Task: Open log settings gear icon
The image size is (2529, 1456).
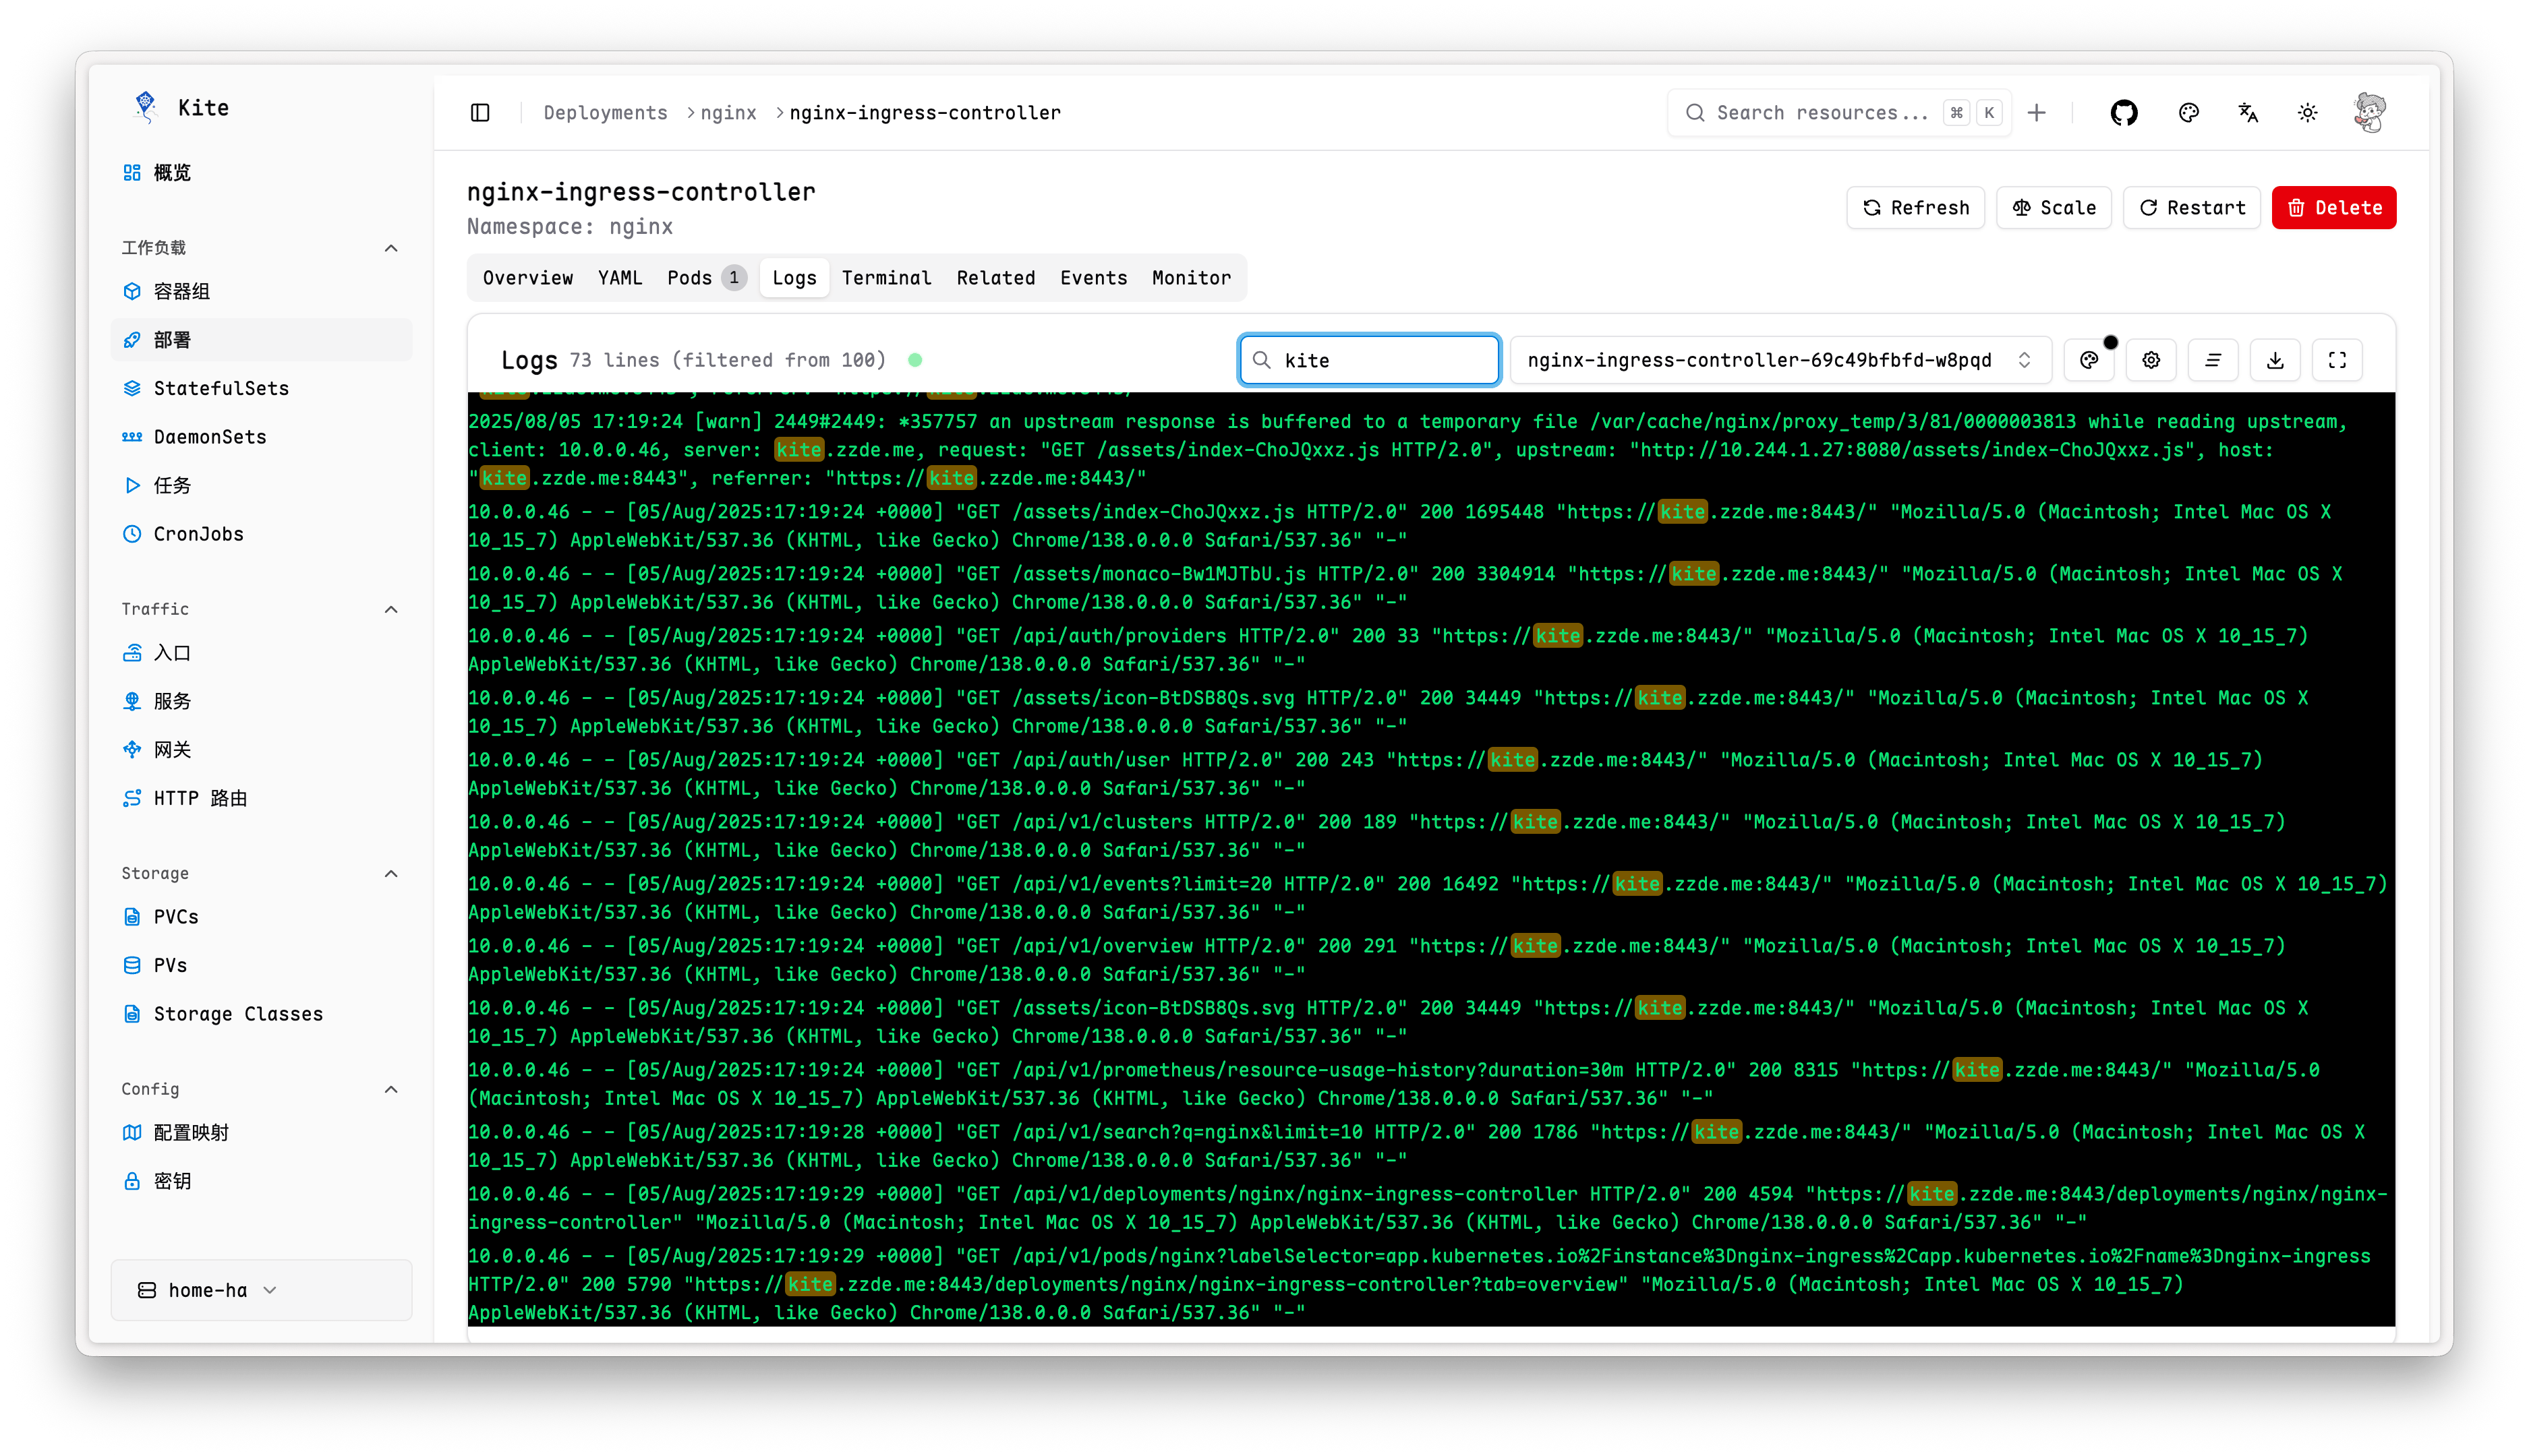Action: [2151, 360]
